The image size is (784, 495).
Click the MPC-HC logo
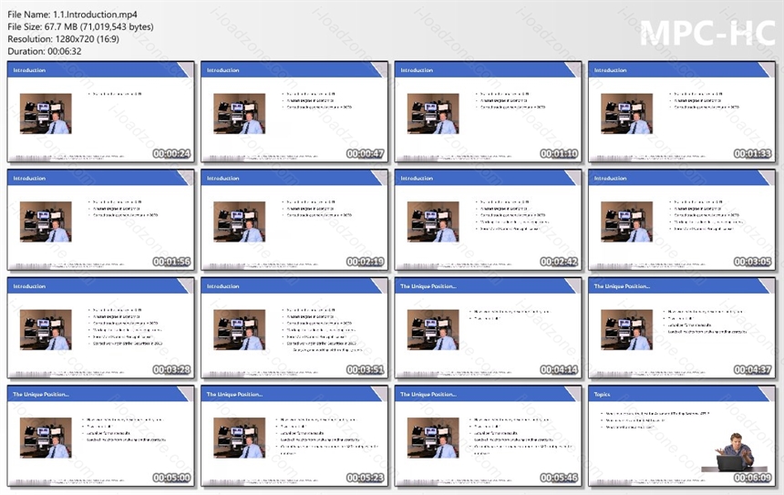pyautogui.click(x=707, y=33)
